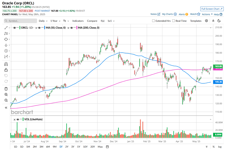Image resolution: width=229 pixels, height=150 pixels.
Task: Select the 1D time range
Action: (15, 147)
